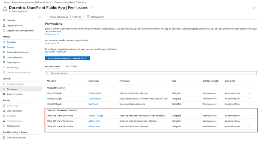Open the New support request icon
Image resolution: width=259 pixels, height=146 pixels.
pyautogui.click(x=4, y=137)
